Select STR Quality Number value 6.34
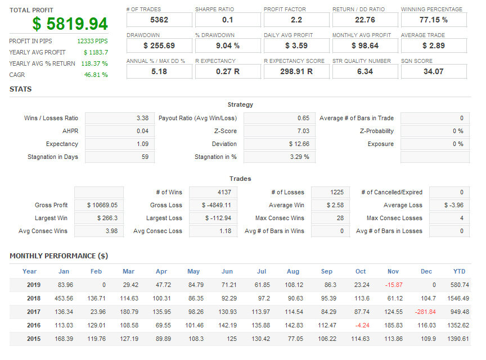This screenshot has width=486, height=360. pos(365,71)
